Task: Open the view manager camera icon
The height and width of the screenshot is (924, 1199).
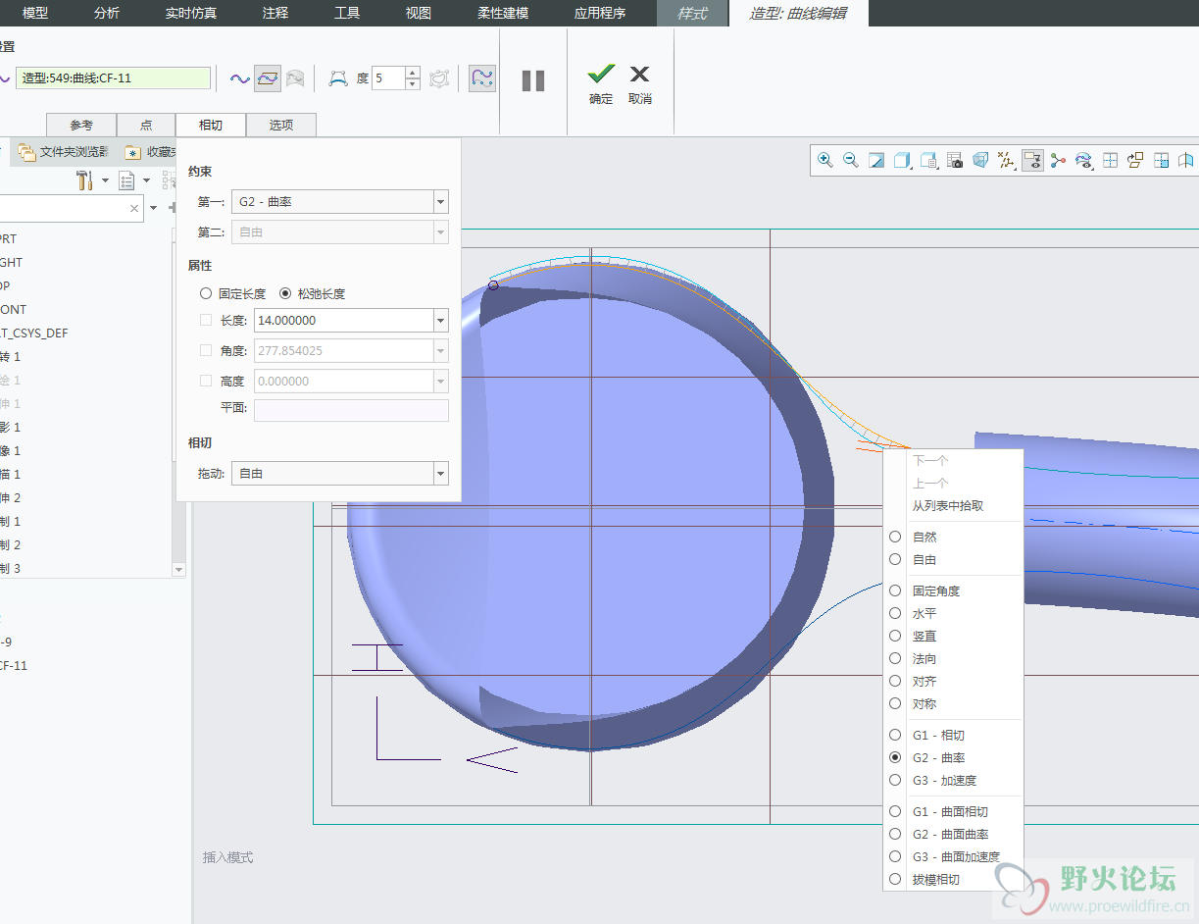Action: [x=955, y=160]
